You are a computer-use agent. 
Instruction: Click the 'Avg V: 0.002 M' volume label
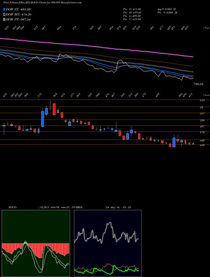click(x=166, y=9)
